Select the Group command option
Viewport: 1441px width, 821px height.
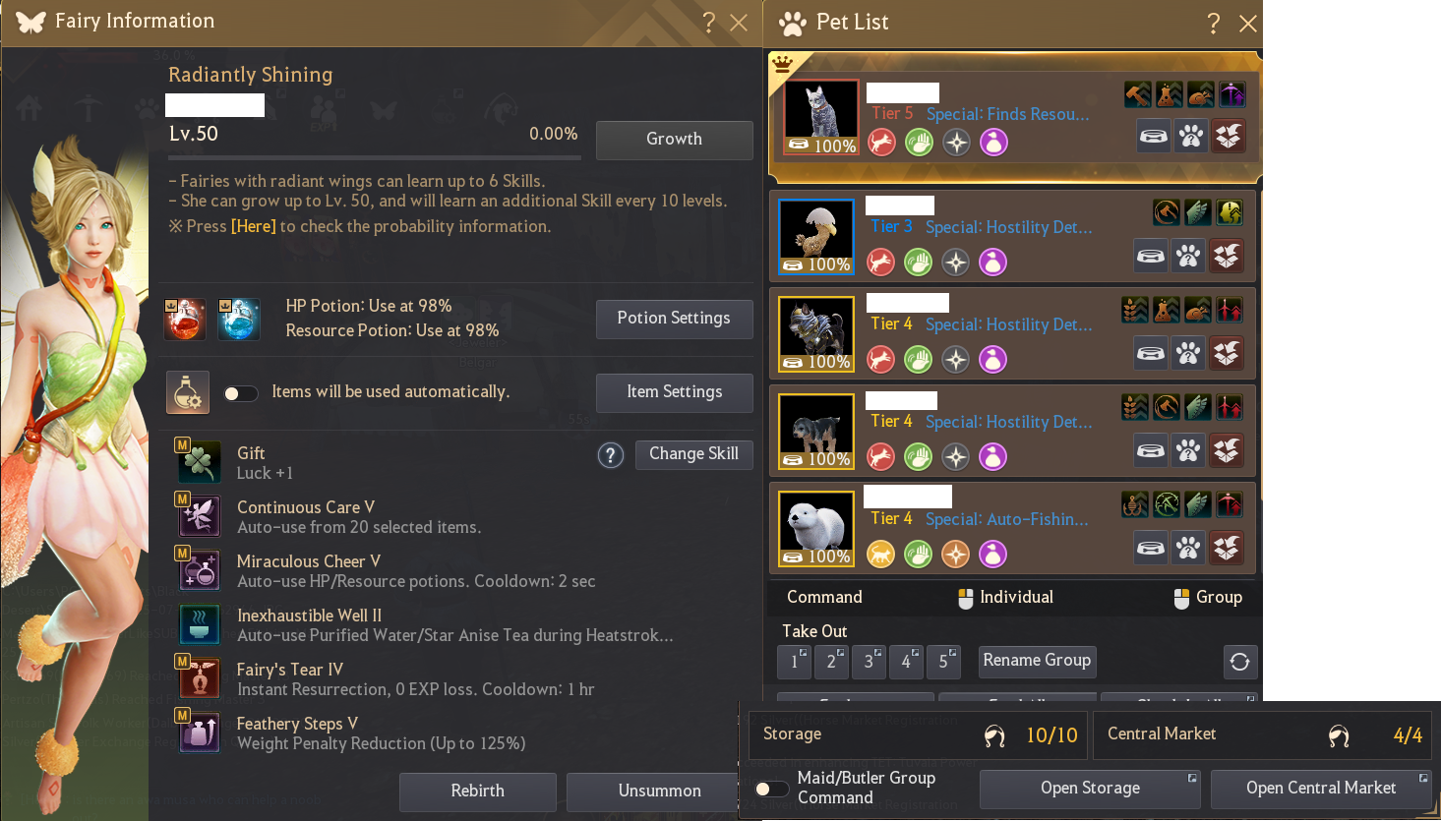pos(1208,598)
